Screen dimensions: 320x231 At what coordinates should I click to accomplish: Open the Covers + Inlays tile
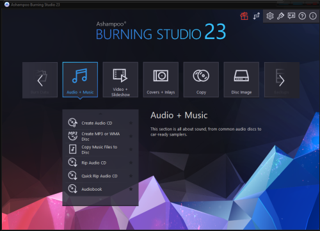click(x=161, y=80)
